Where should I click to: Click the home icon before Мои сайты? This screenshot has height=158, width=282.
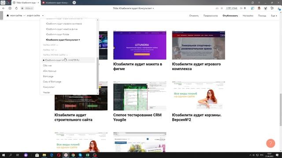pyautogui.click(x=7, y=16)
